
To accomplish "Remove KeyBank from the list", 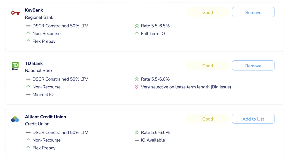I will pyautogui.click(x=253, y=12).
